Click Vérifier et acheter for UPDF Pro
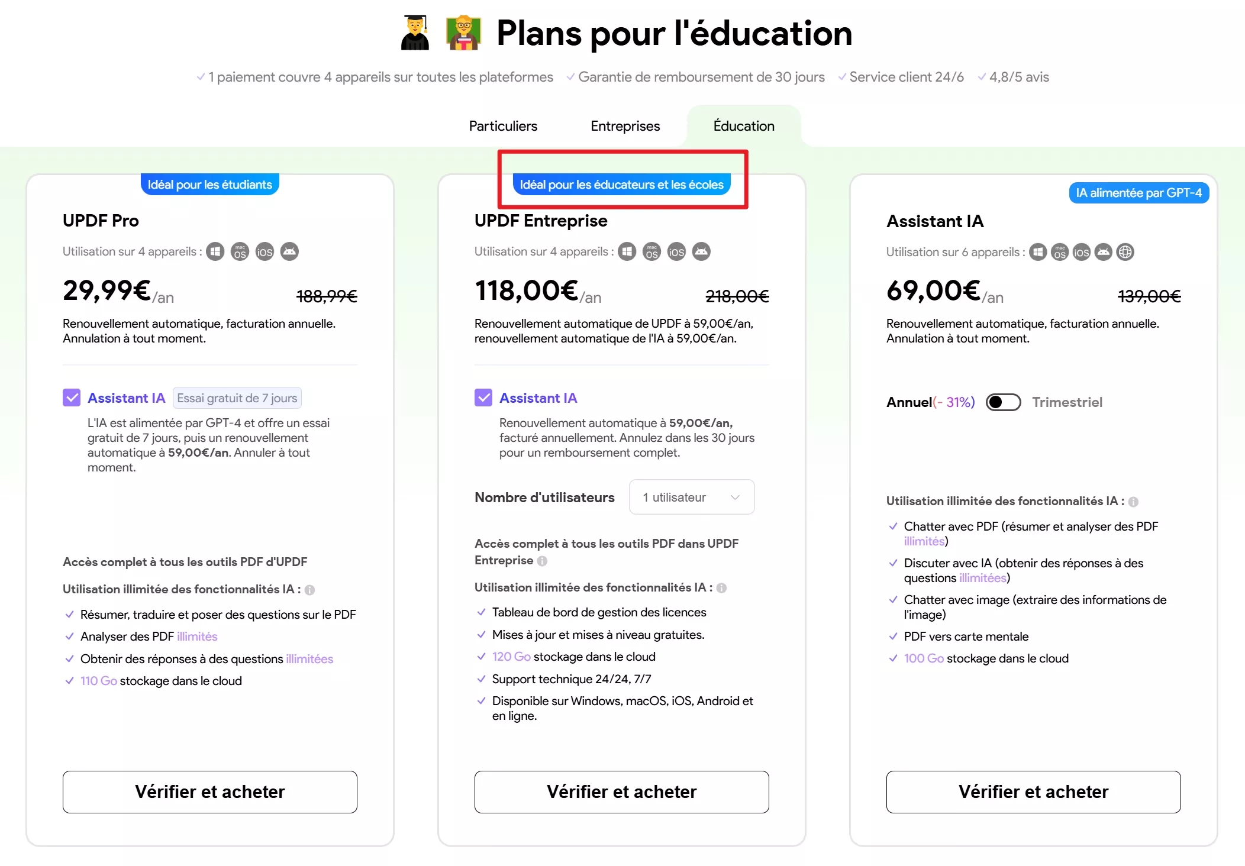 (x=209, y=791)
